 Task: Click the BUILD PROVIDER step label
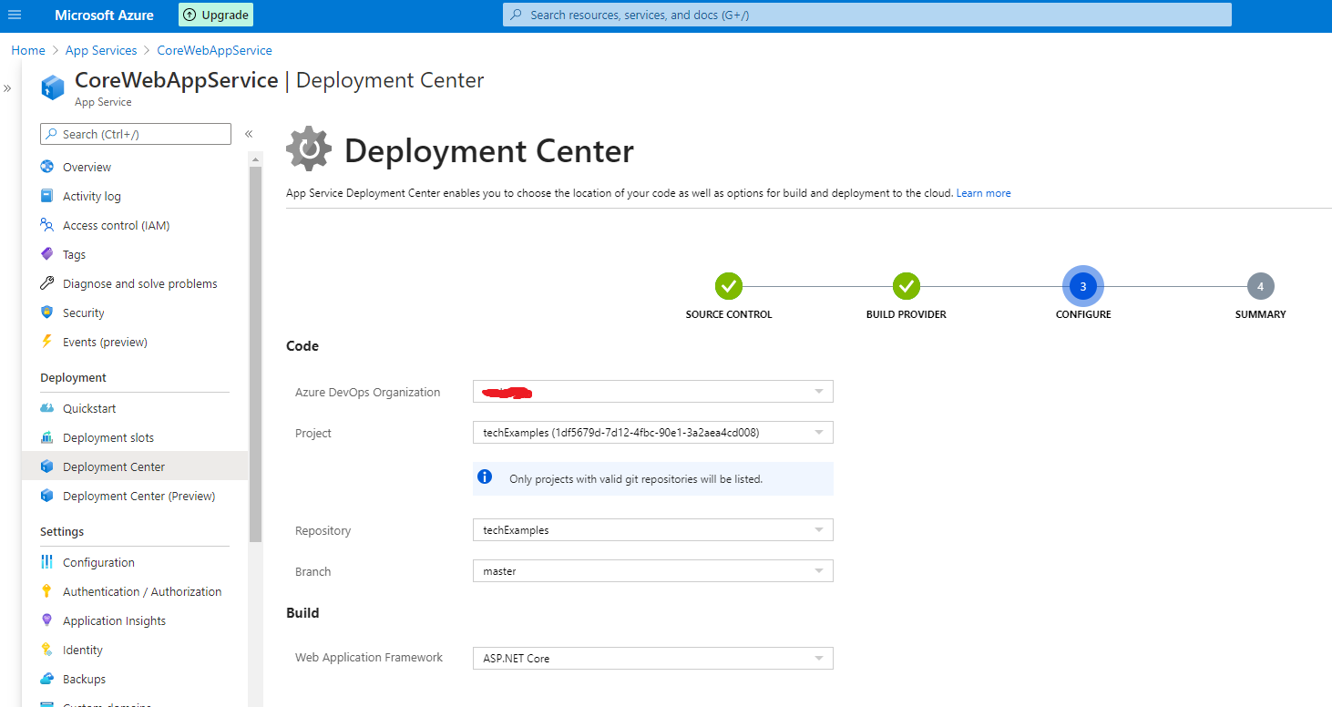point(907,314)
